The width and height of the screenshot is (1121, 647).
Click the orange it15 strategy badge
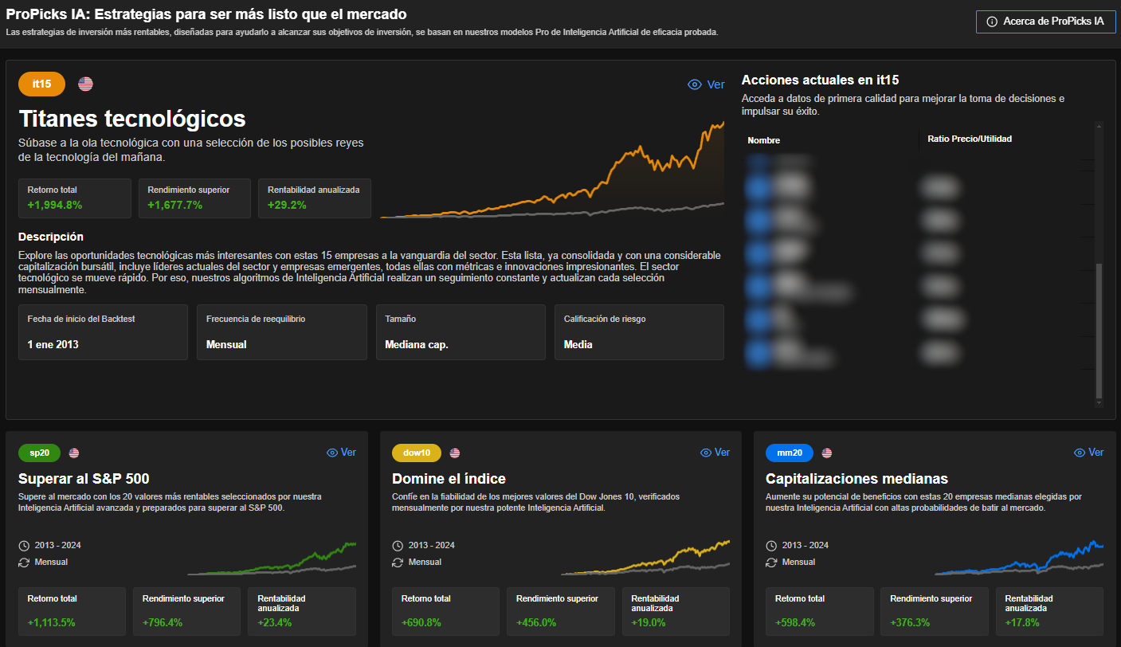(x=41, y=84)
